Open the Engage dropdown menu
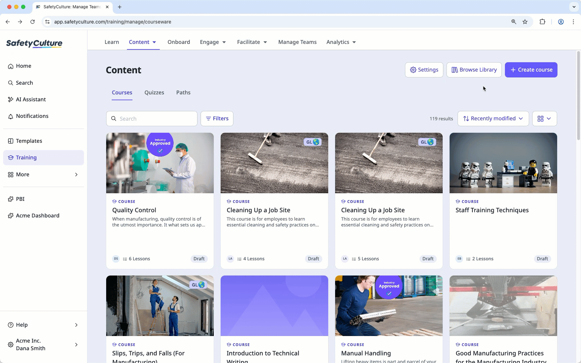 [x=213, y=42]
